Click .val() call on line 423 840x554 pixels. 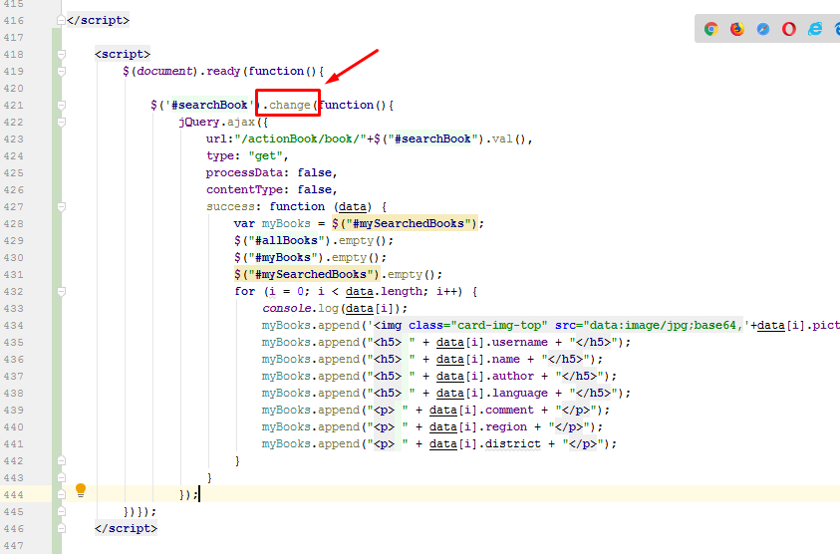[506, 138]
